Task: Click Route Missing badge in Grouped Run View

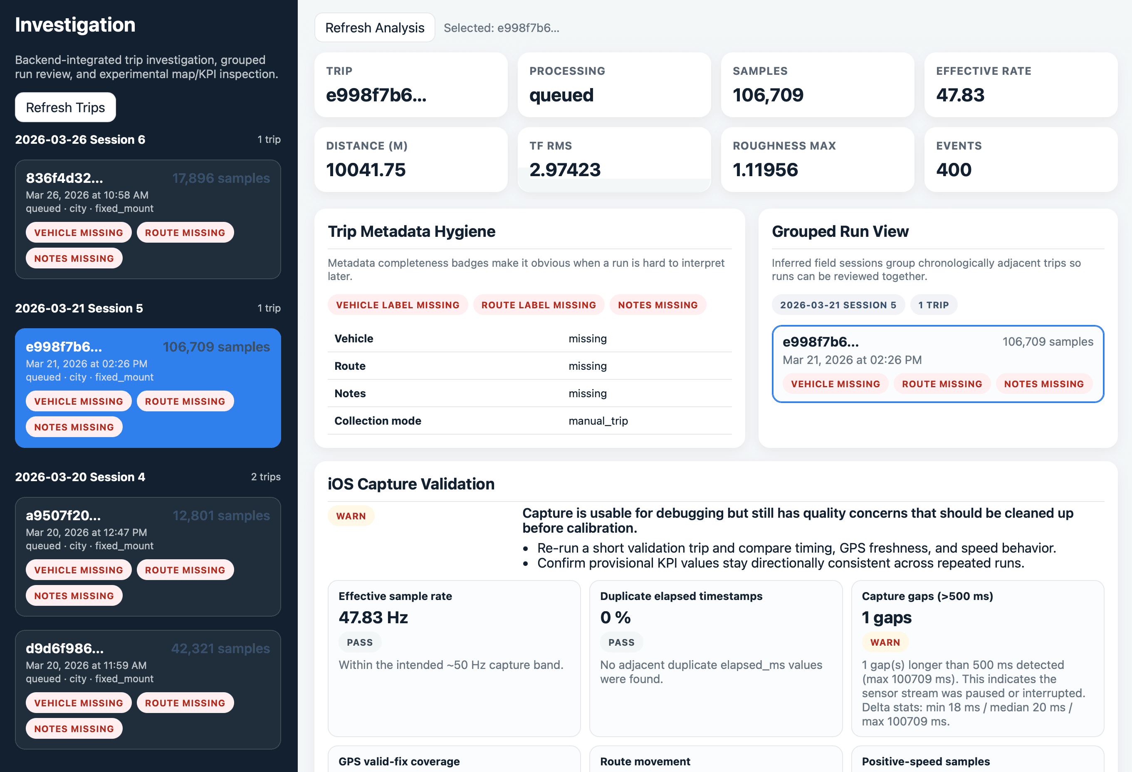Action: tap(942, 384)
